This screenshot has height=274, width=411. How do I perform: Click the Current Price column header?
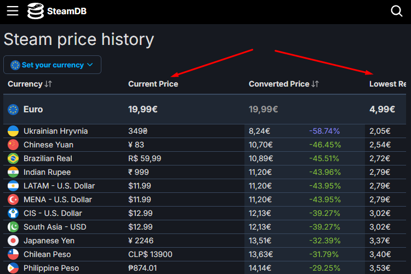click(x=153, y=84)
